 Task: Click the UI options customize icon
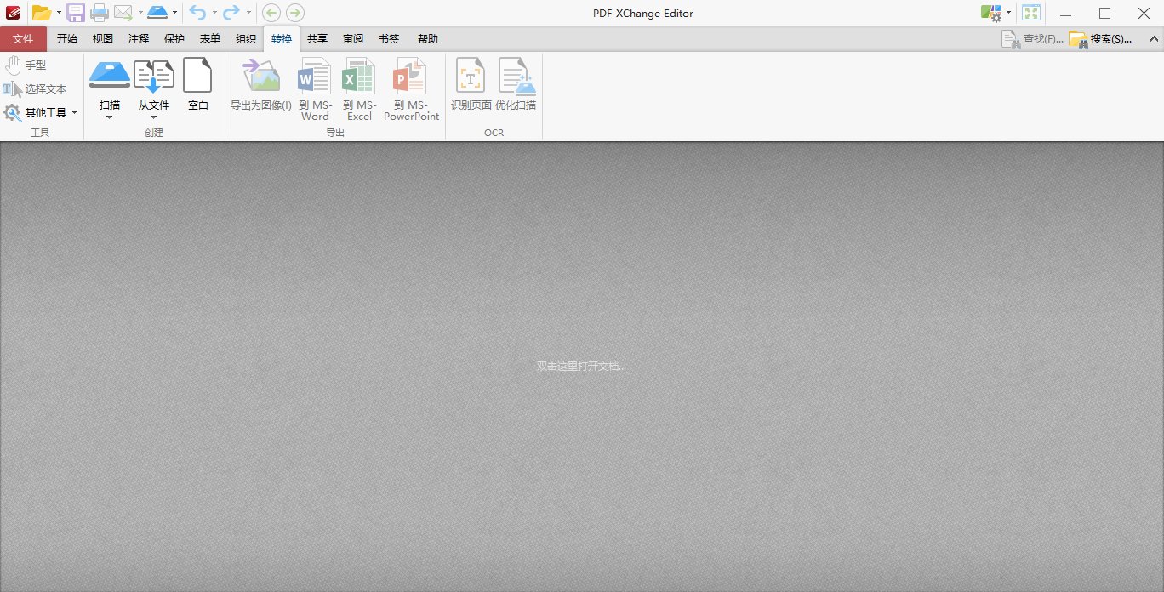click(991, 13)
